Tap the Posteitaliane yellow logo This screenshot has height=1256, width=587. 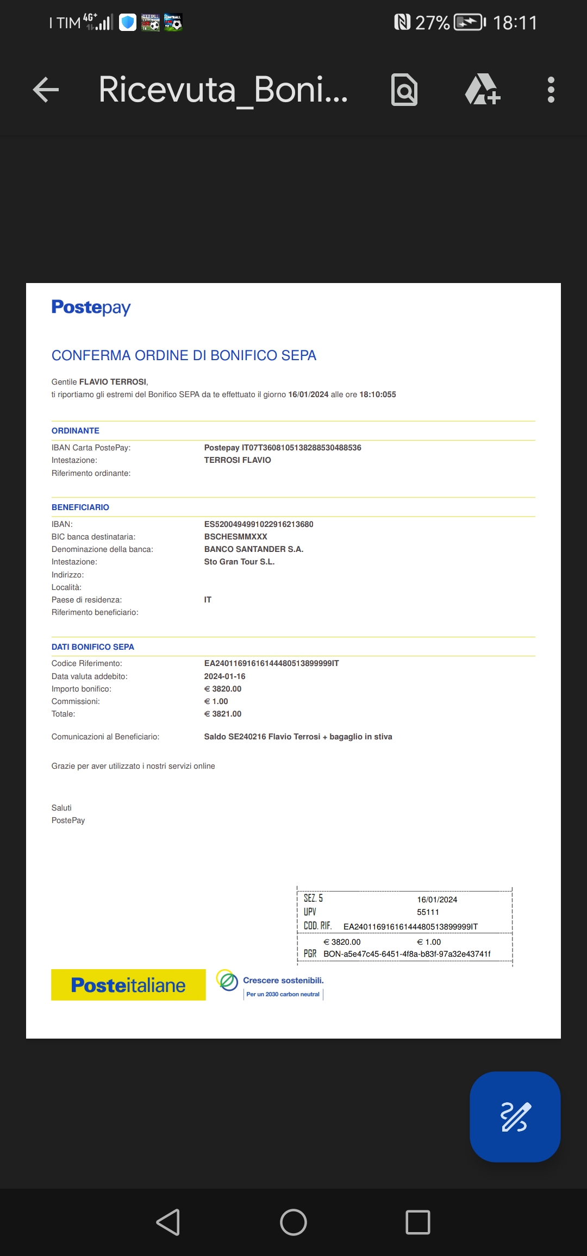coord(128,985)
